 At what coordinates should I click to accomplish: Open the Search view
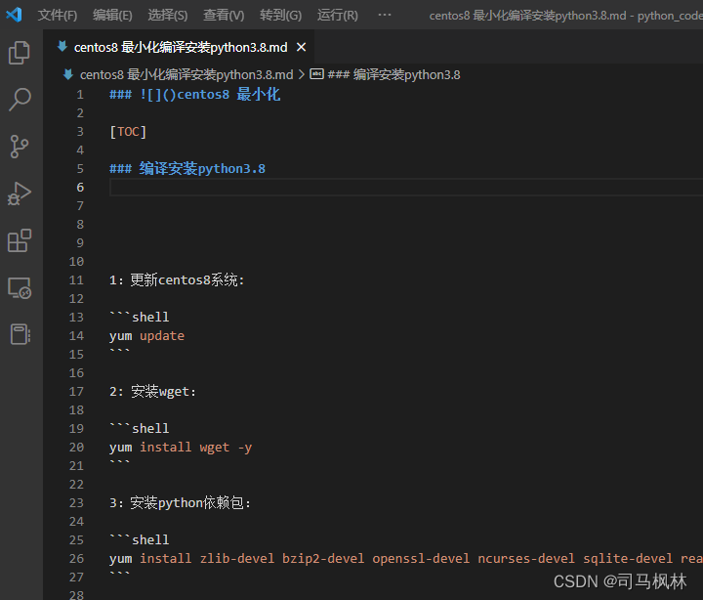click(x=20, y=99)
